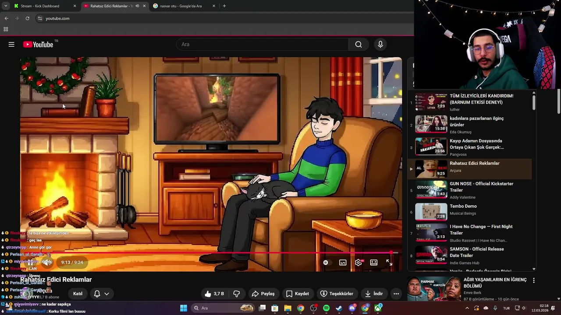
Task: Close the nasvar otu Google tab
Action: click(x=214, y=6)
